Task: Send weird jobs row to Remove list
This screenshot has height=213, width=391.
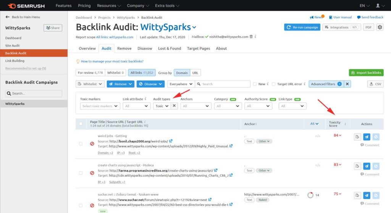Action: 367,137
